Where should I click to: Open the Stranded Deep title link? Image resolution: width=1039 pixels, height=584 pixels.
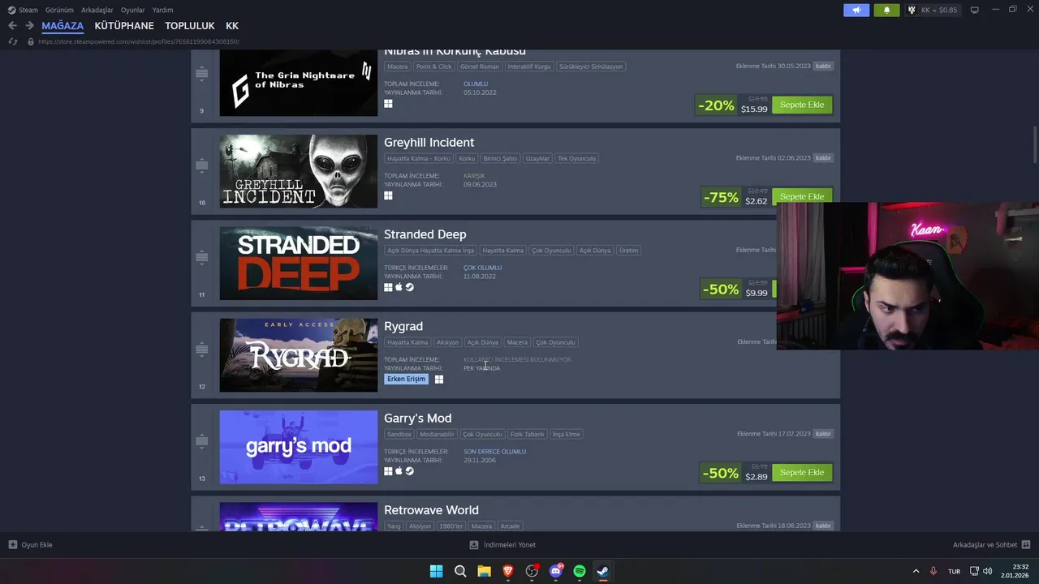425,234
